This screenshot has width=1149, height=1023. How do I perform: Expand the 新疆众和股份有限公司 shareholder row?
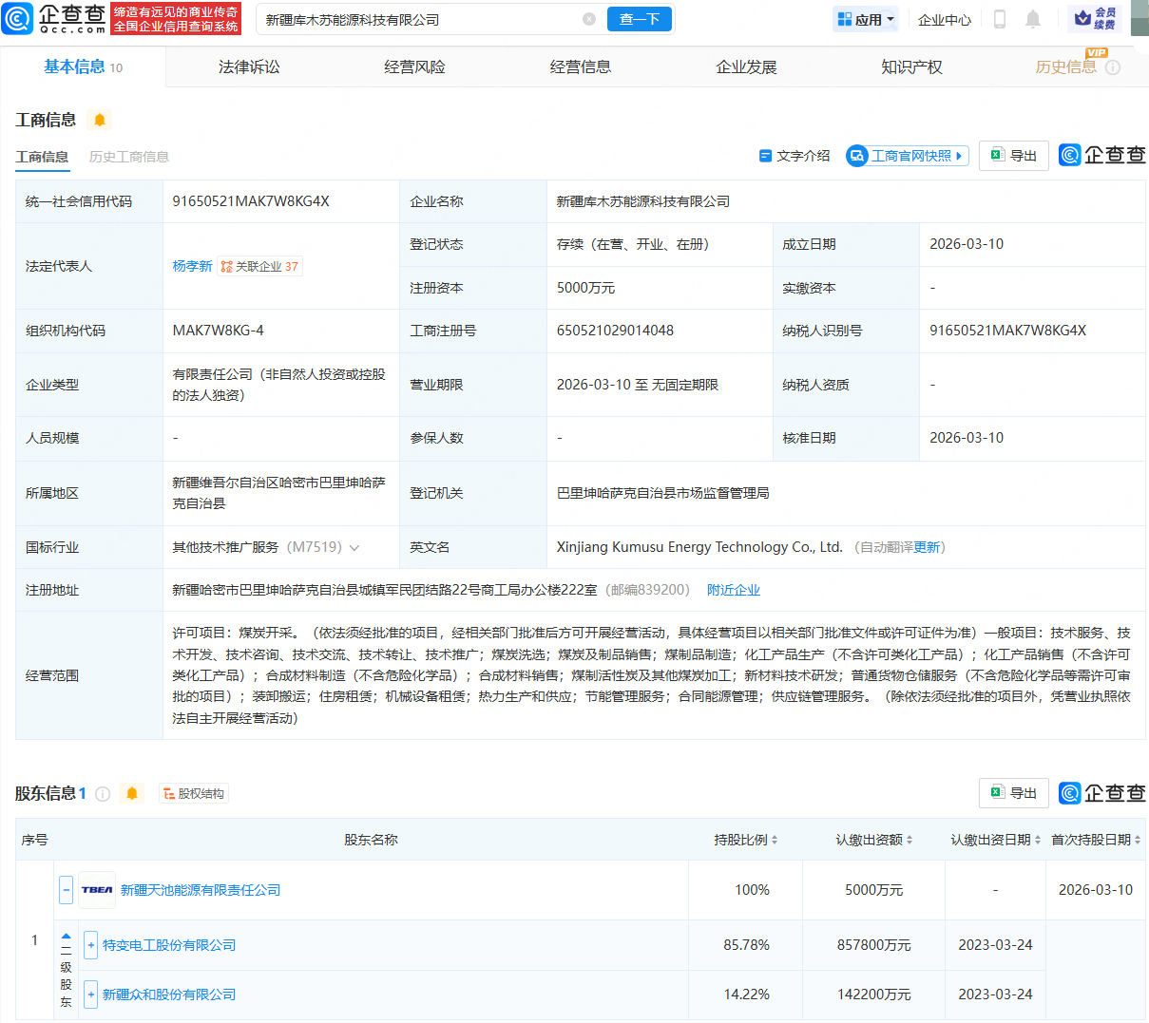[90, 995]
